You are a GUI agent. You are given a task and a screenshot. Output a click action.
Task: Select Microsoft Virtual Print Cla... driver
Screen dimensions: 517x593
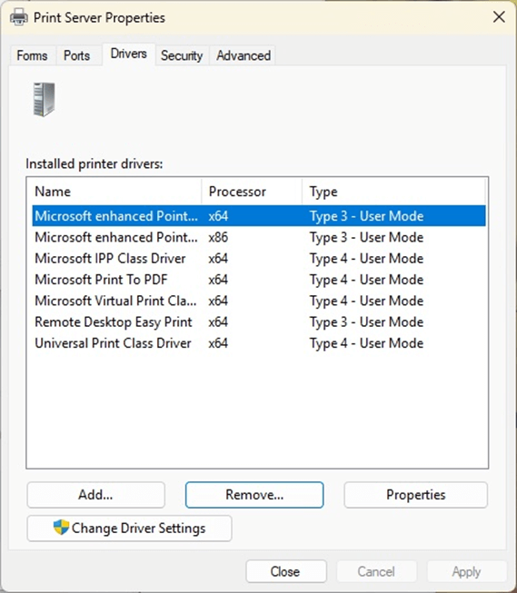tap(259, 301)
